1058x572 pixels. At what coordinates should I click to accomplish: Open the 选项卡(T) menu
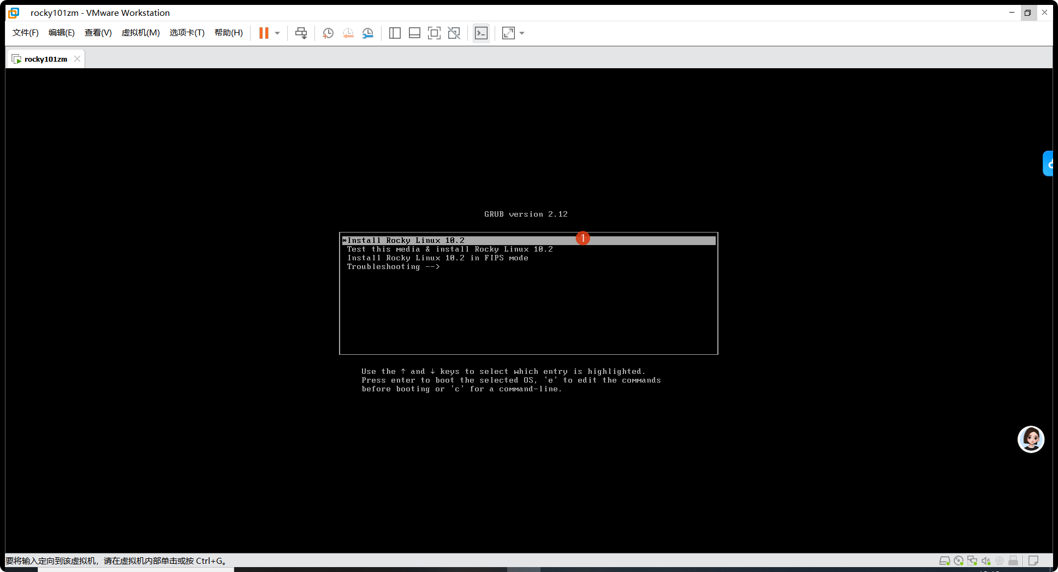click(x=187, y=33)
